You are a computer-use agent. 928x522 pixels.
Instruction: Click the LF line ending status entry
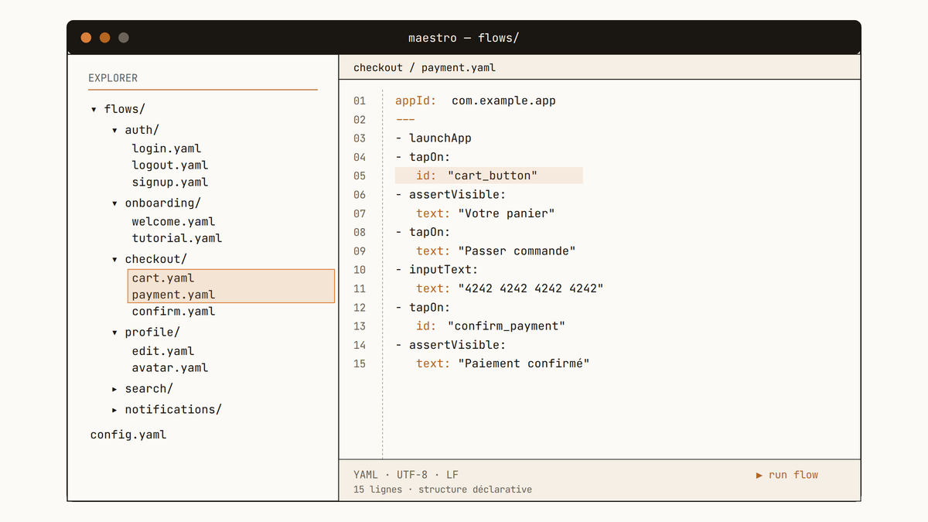click(x=452, y=475)
